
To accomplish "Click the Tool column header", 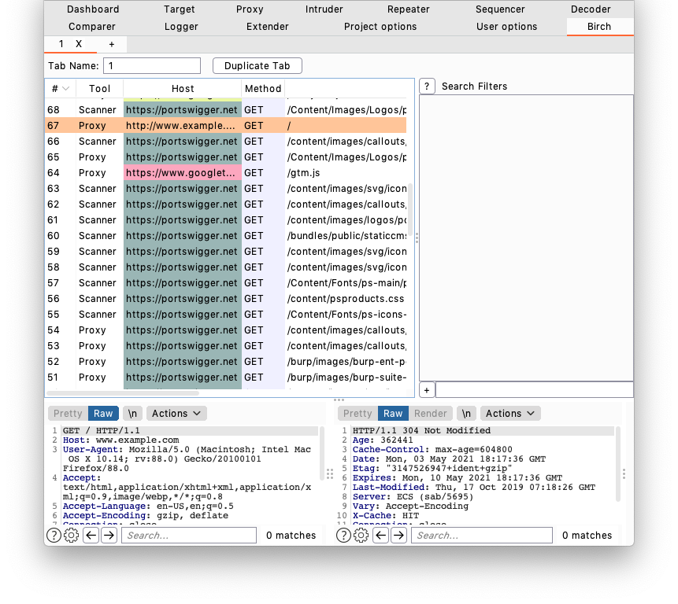I will click(x=99, y=89).
